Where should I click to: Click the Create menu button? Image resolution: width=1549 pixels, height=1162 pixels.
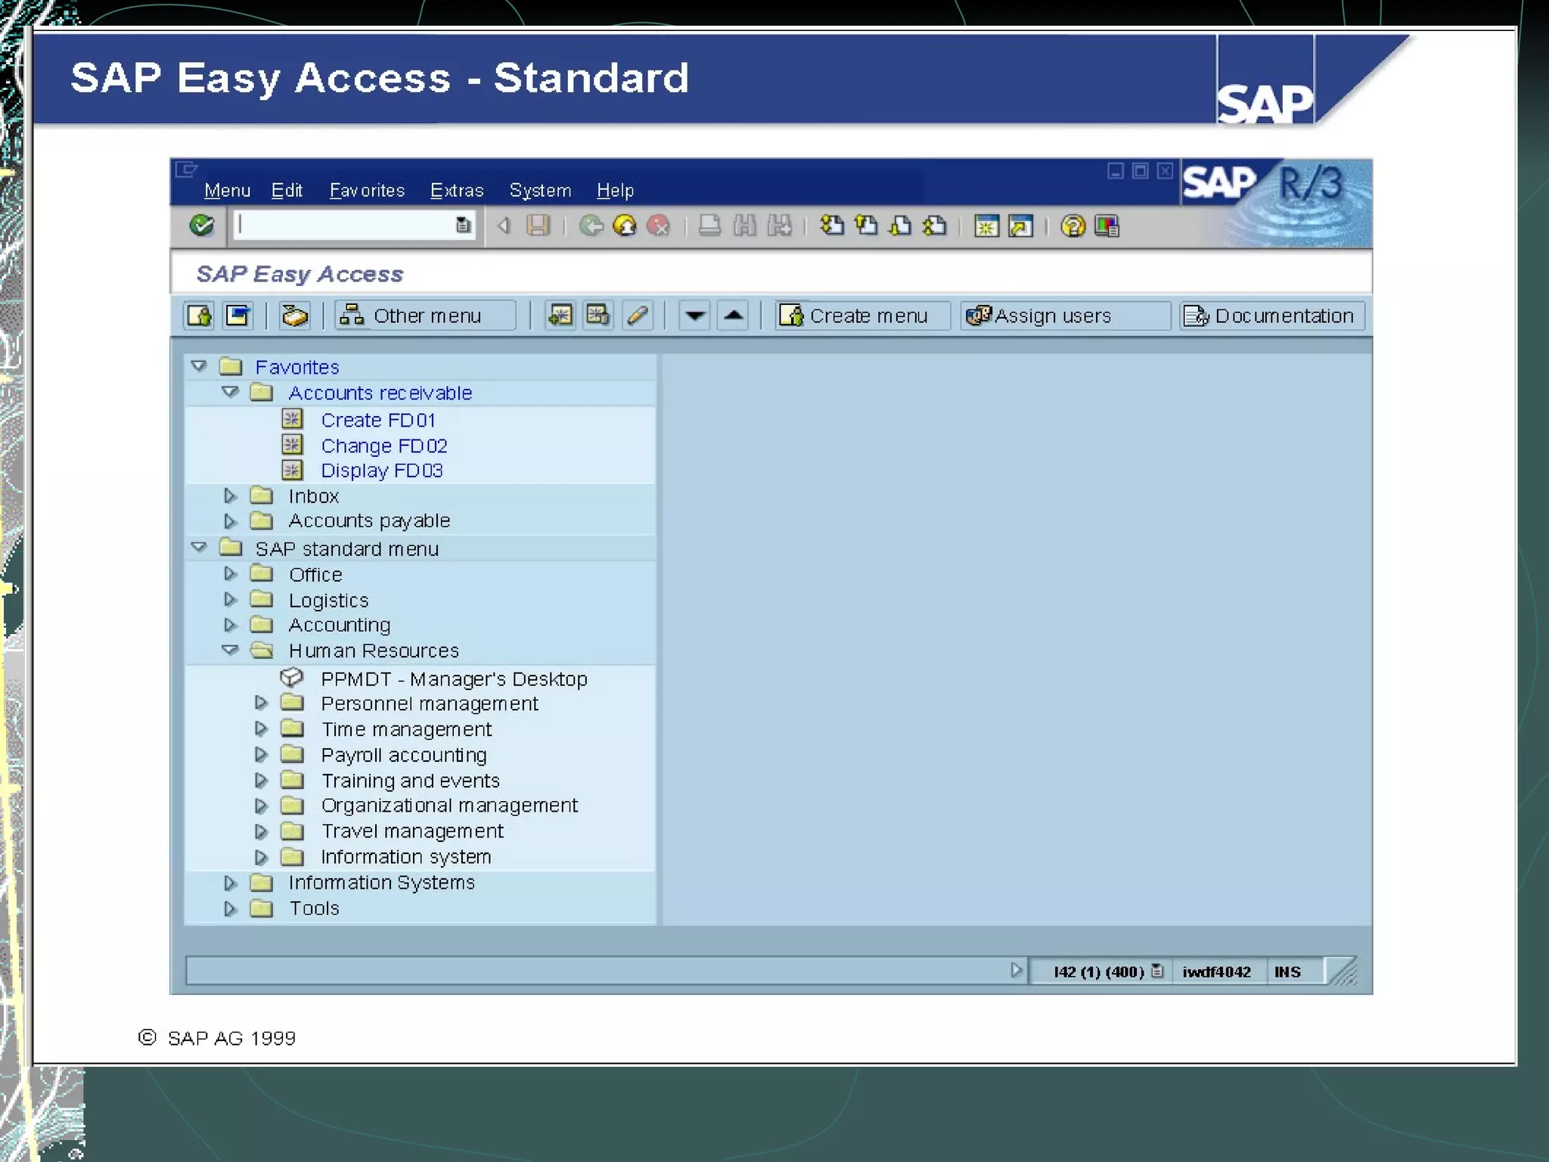[x=861, y=315]
